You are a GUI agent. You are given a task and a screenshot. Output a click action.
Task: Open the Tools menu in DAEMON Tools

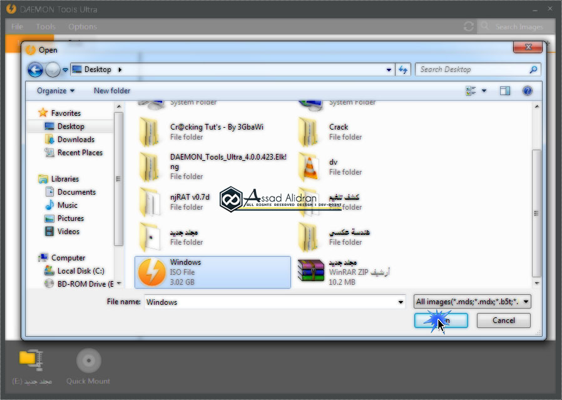46,26
